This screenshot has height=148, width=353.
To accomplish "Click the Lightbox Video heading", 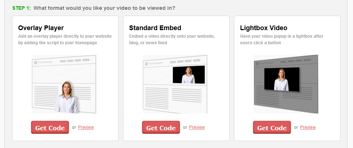I will click(264, 28).
